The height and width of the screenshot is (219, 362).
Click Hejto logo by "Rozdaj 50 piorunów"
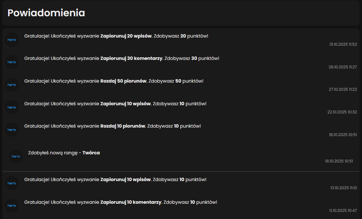[x=12, y=85]
